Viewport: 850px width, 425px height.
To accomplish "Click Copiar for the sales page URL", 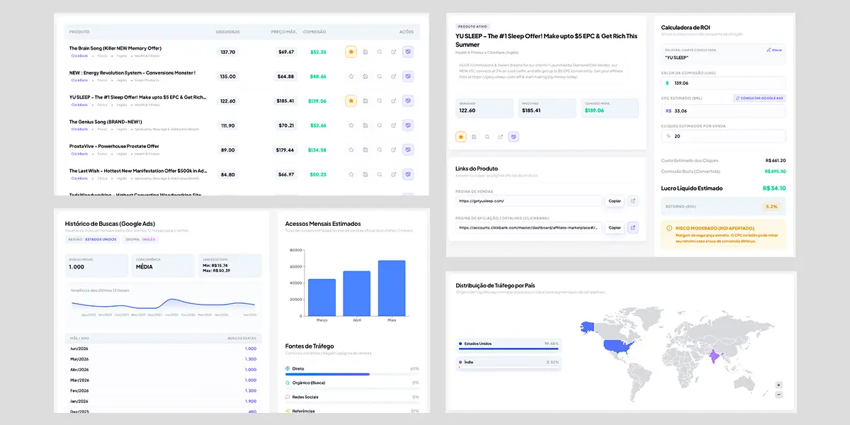I will (x=614, y=201).
